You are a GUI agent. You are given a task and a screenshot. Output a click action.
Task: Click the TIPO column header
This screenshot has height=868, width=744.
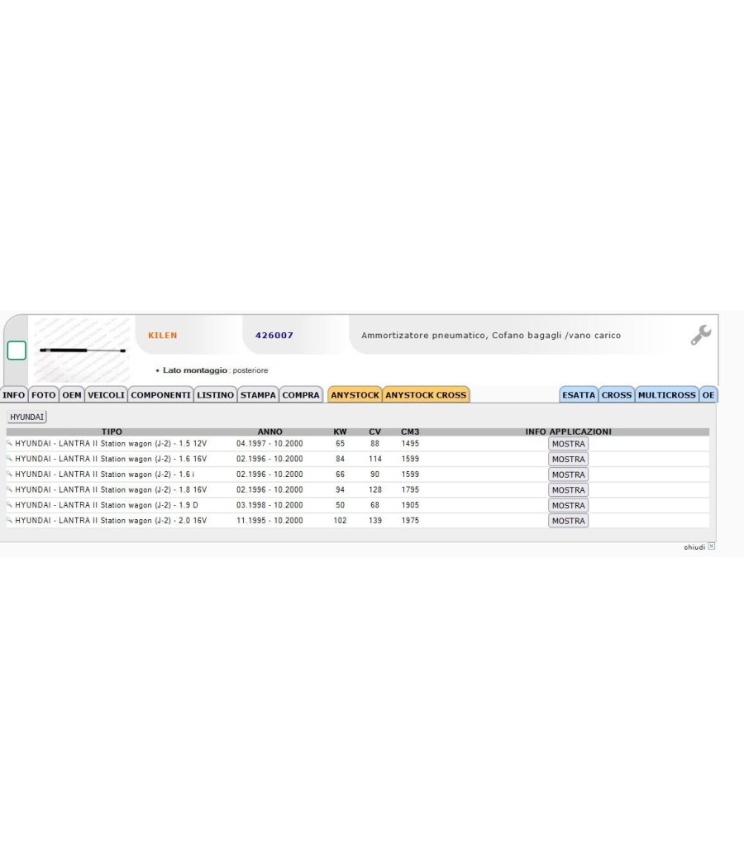point(112,432)
